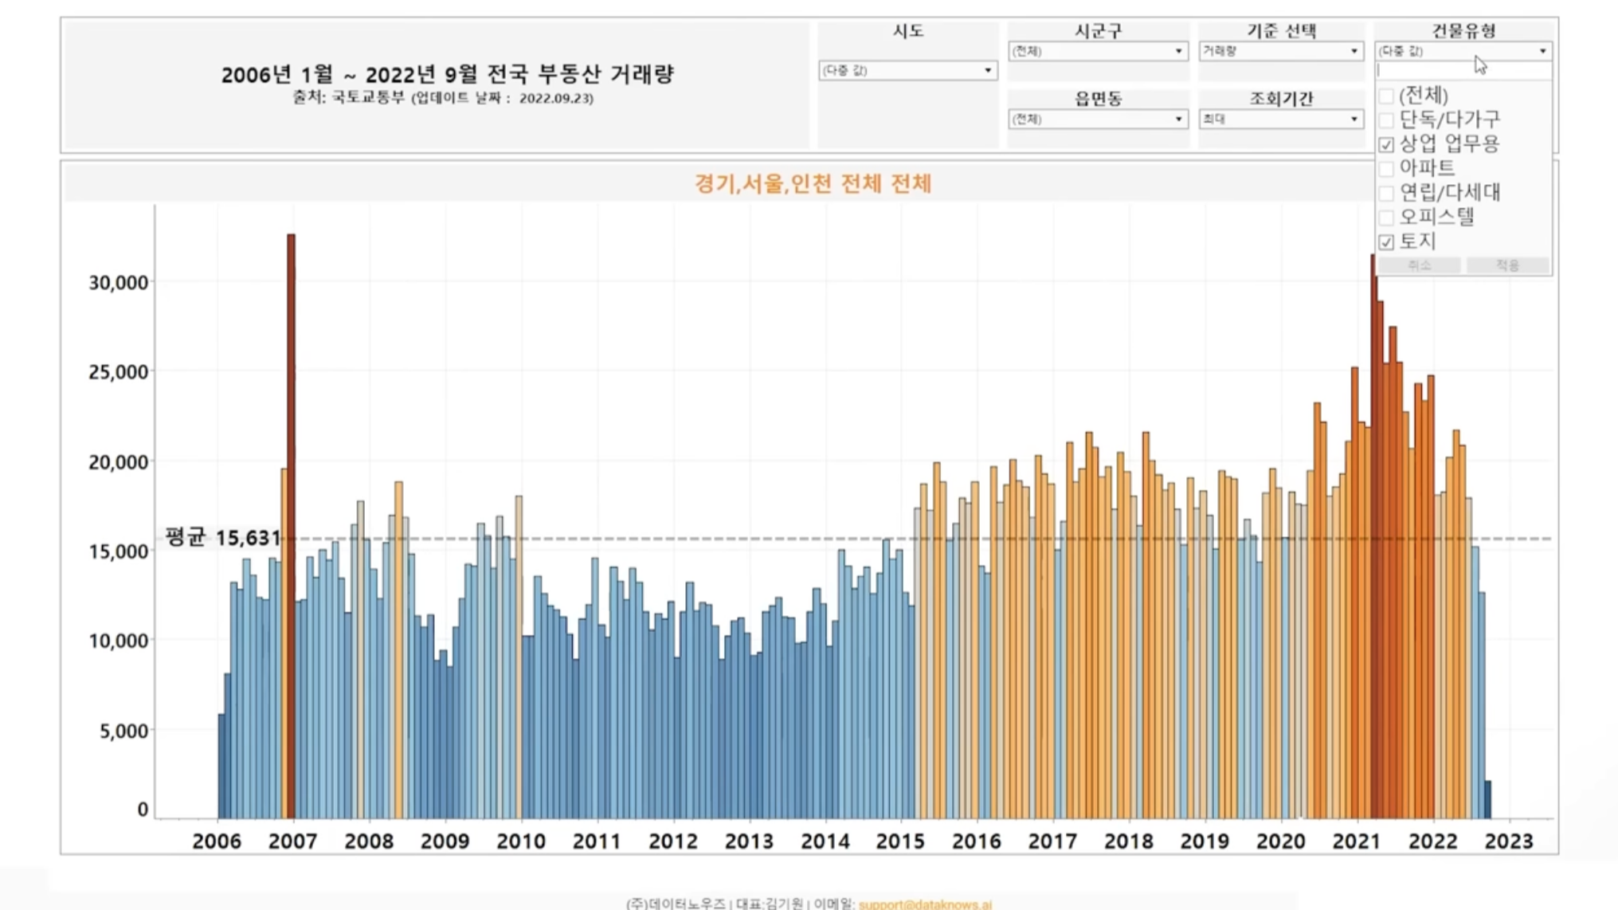
Task: Uncheck the 상업 업무용 checkbox
Action: pos(1386,144)
